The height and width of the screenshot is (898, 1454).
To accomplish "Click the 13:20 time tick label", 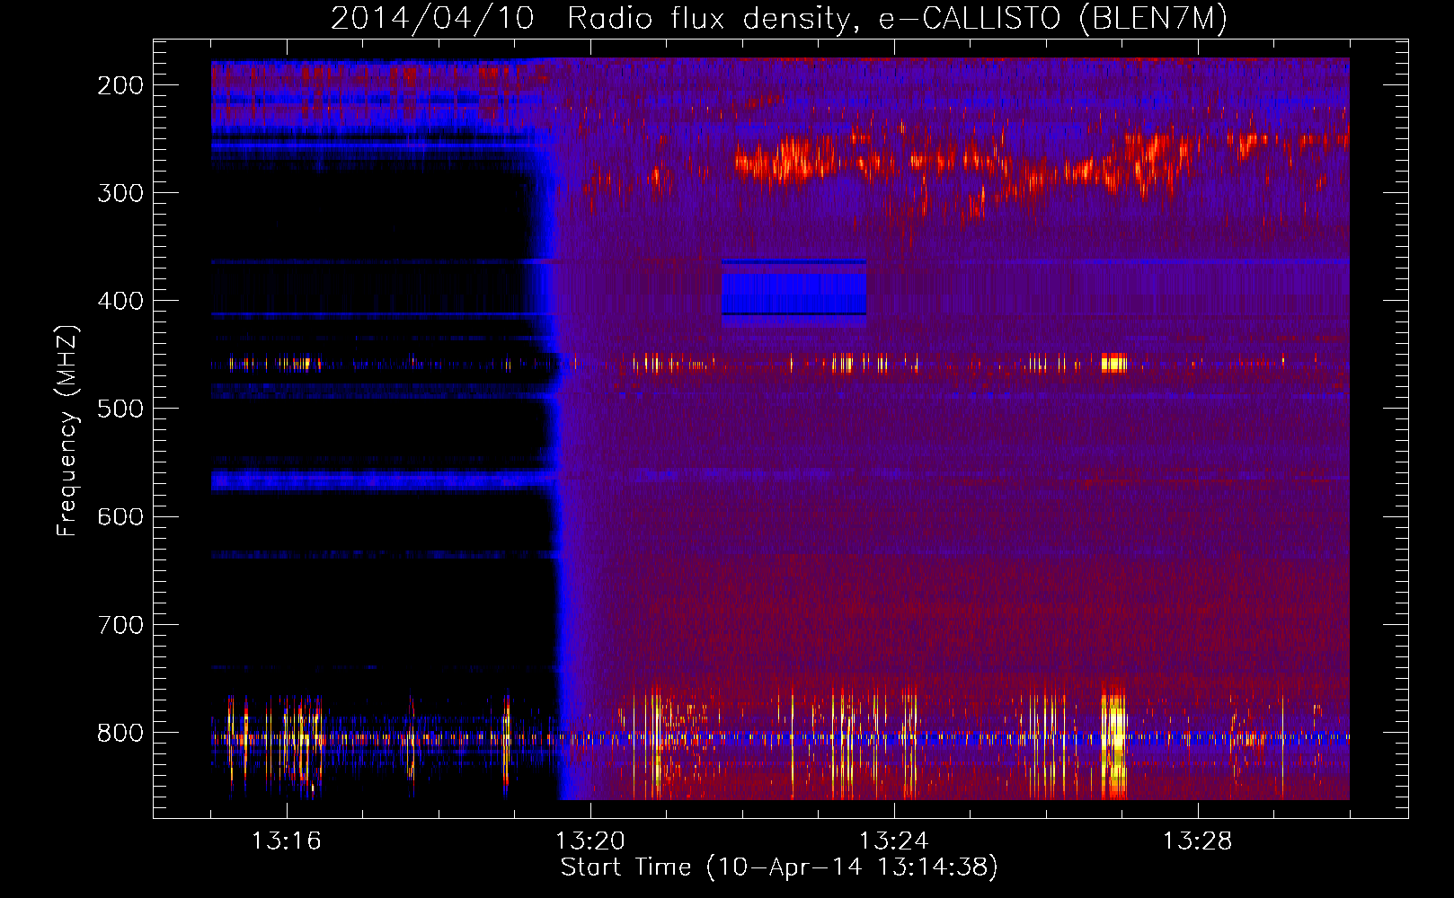I will [590, 841].
